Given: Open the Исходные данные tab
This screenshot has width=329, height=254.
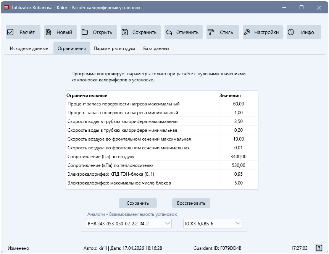Looking at the screenshot, I should (x=29, y=49).
